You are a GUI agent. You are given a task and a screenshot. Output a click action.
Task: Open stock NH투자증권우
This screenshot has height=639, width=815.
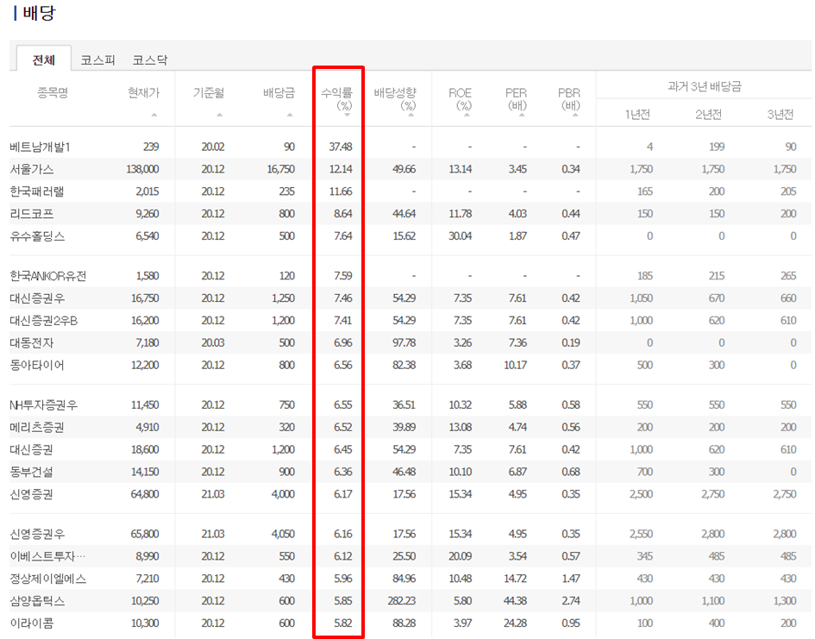pyautogui.click(x=44, y=404)
